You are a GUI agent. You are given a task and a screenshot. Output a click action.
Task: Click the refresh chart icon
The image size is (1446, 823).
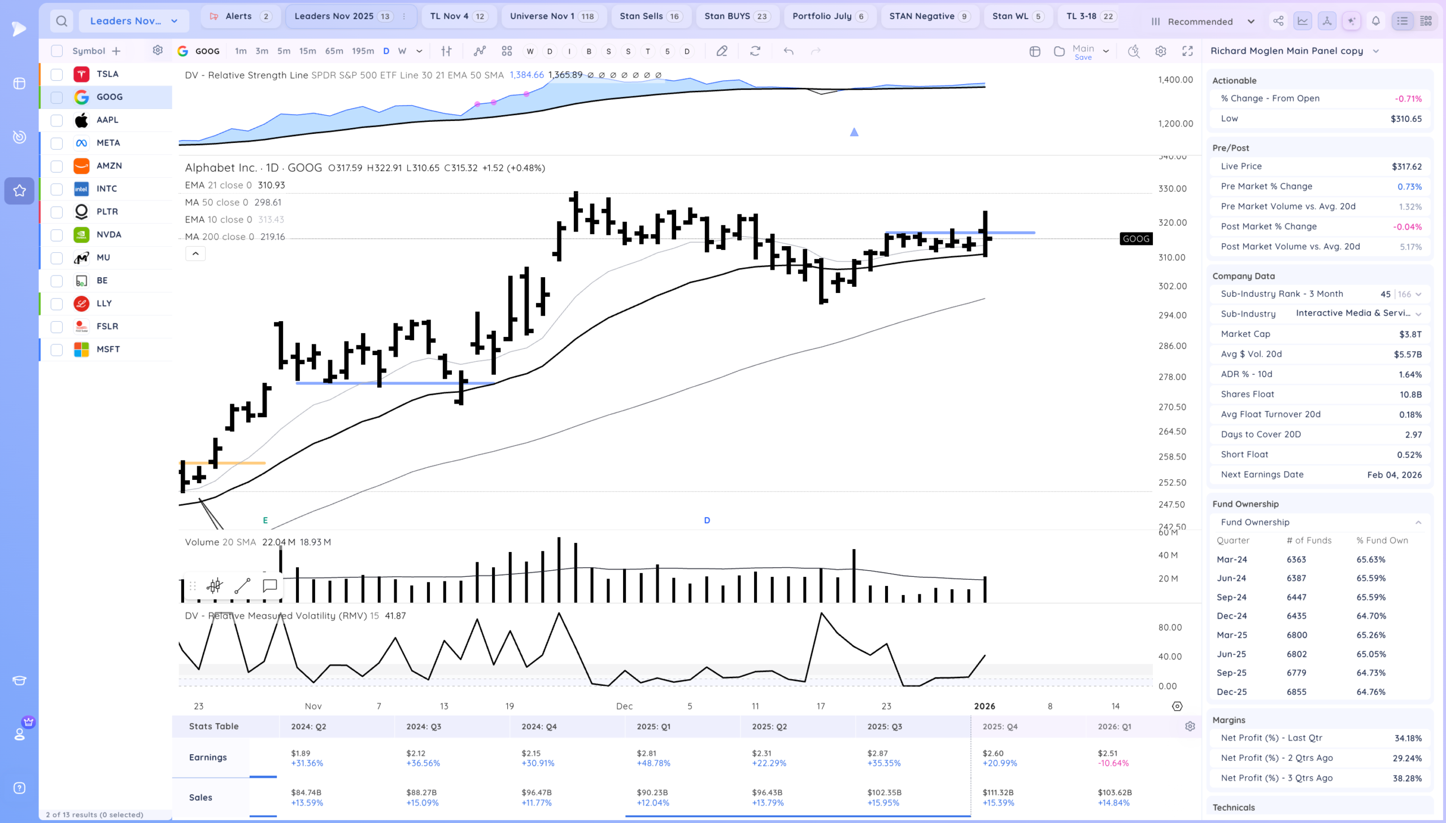coord(755,51)
